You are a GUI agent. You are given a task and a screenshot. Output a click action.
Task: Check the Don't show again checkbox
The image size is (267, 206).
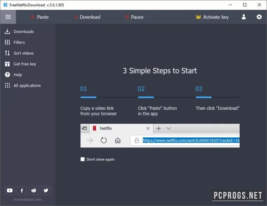pos(82,159)
